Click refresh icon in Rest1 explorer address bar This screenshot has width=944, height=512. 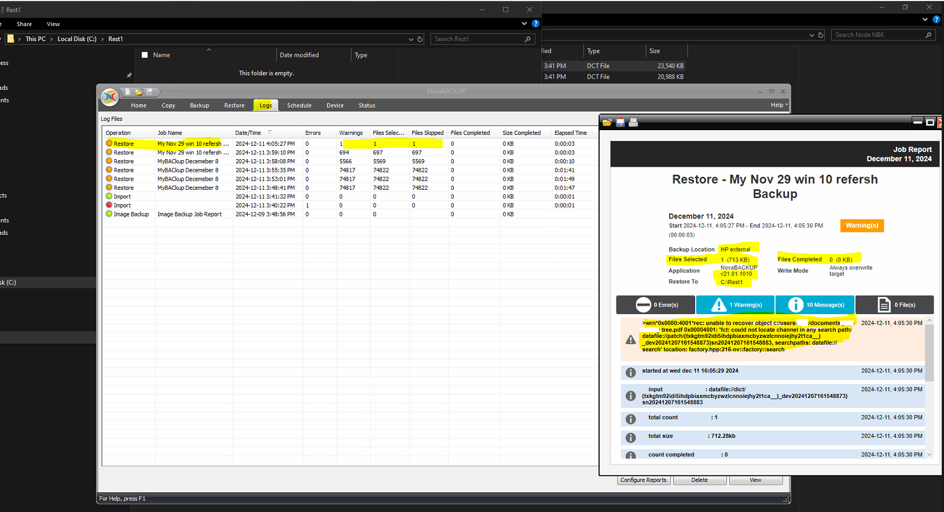click(420, 39)
